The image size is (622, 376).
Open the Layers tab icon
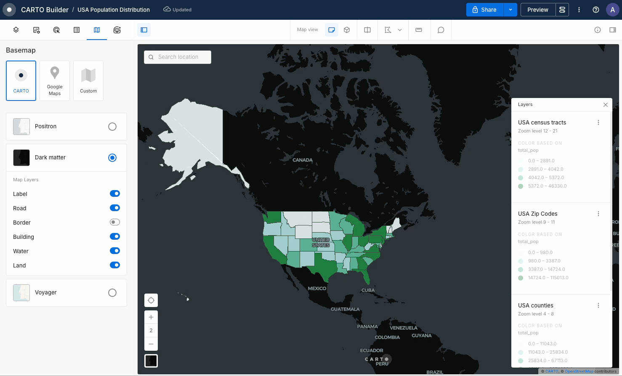click(16, 30)
